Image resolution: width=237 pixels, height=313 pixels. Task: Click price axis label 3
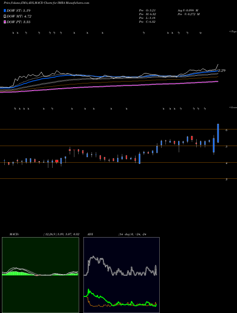point(226,179)
